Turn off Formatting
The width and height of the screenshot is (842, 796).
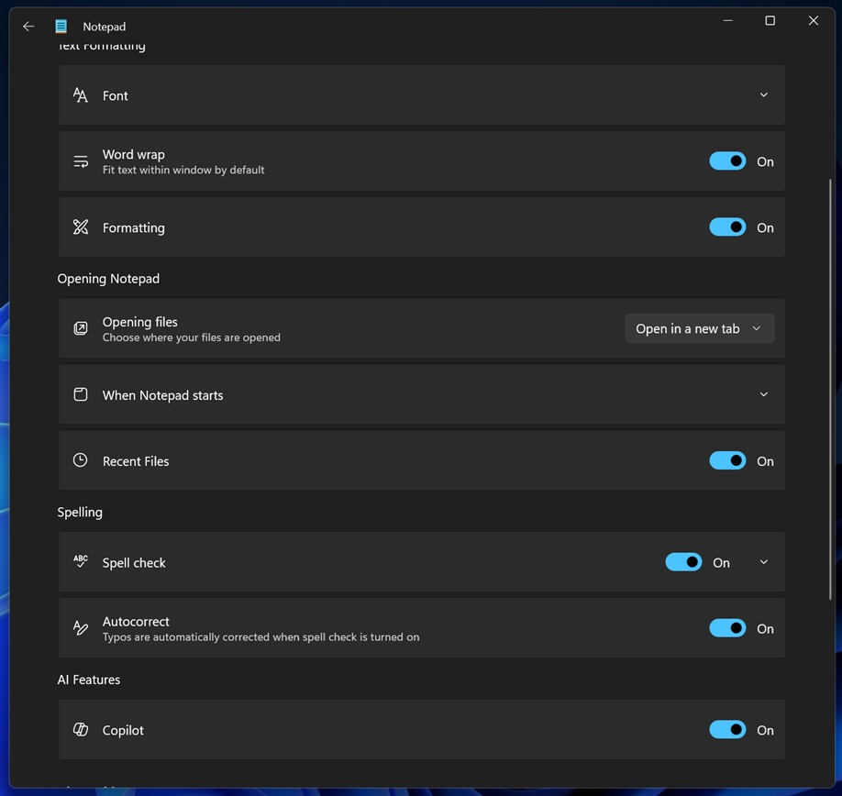coord(727,227)
